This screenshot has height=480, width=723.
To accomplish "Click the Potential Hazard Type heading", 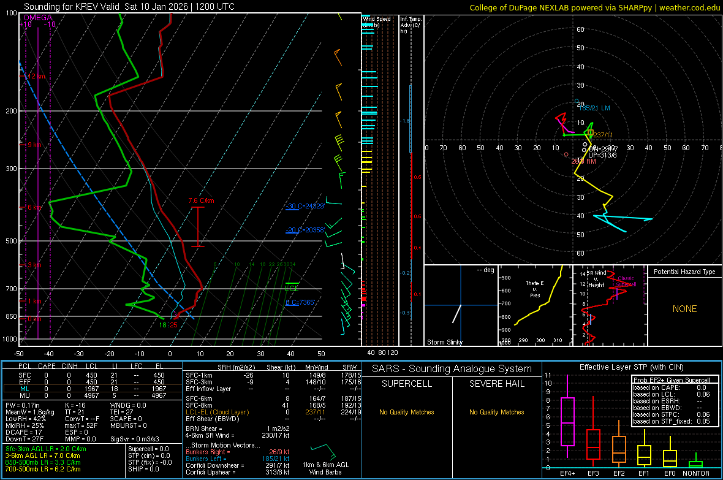I will [x=684, y=272].
